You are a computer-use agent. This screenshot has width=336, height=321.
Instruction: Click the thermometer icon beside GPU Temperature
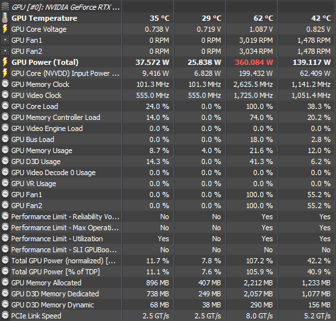pos(5,18)
